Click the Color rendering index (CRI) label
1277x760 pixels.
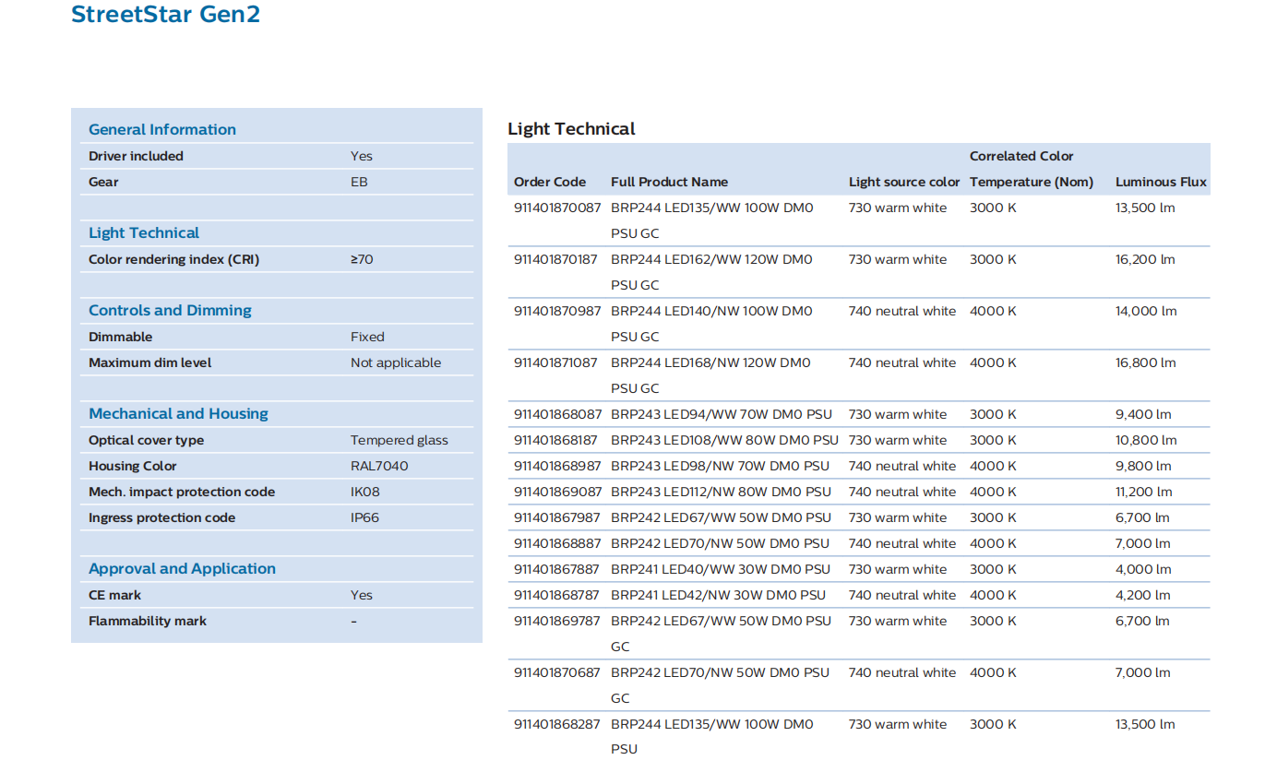(174, 259)
